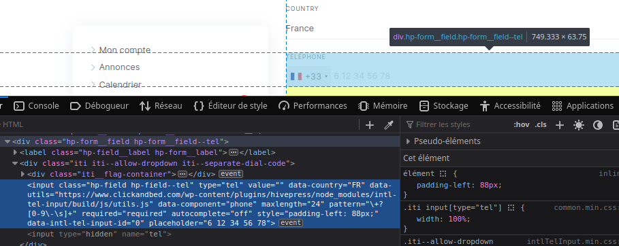Open the Mon compte link

tap(125, 50)
